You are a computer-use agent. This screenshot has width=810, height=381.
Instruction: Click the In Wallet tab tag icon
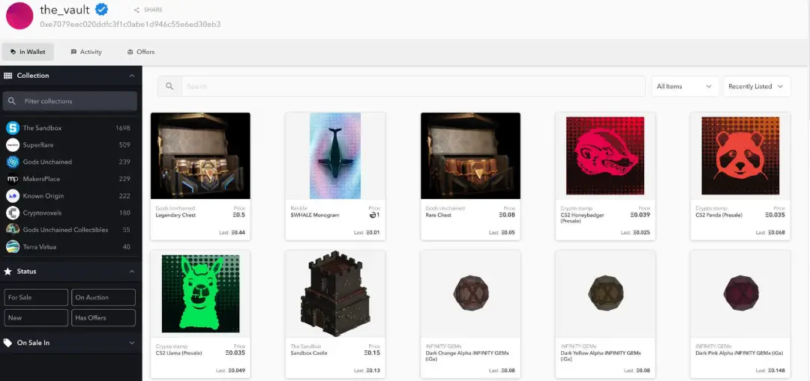click(x=13, y=52)
